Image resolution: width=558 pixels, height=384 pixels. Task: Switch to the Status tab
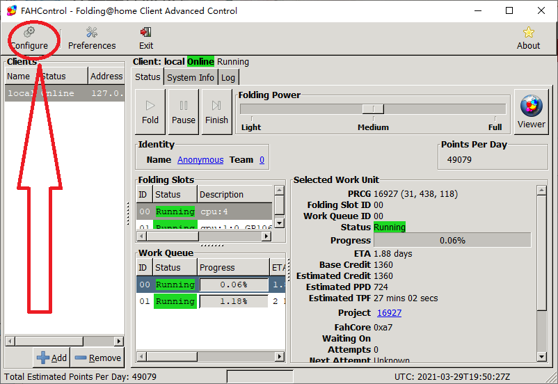click(148, 77)
